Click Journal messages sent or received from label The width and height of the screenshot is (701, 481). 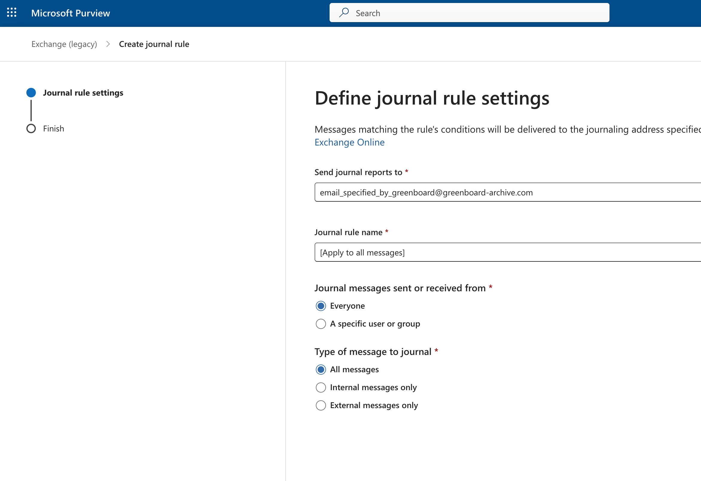click(400, 288)
